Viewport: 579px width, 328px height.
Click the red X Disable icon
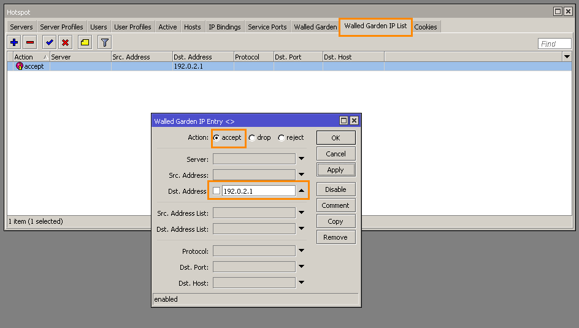point(65,42)
